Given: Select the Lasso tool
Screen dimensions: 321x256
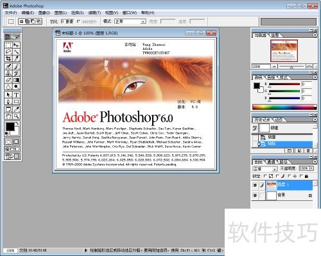Looking at the screenshot, I should pos(8,52).
